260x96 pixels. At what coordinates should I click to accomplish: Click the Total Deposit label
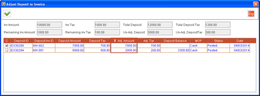(132, 25)
